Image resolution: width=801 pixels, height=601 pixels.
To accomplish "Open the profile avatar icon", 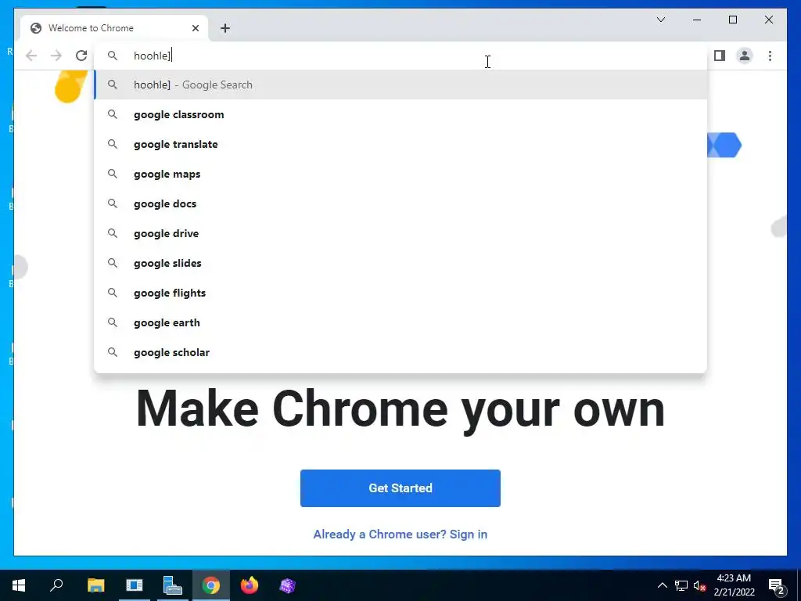I will (745, 56).
